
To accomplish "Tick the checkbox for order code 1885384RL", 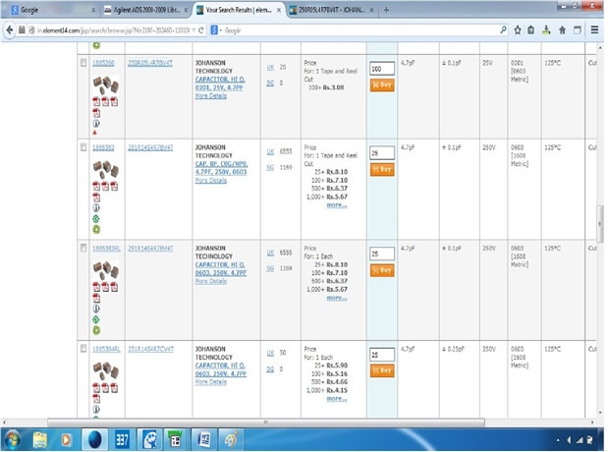I will [x=83, y=349].
